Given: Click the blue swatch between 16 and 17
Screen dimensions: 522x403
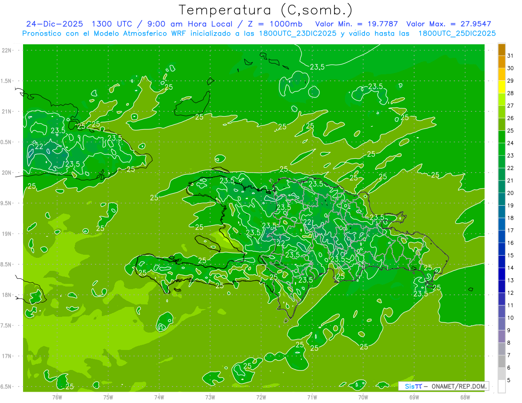Looking at the screenshot, I should tap(502, 236).
